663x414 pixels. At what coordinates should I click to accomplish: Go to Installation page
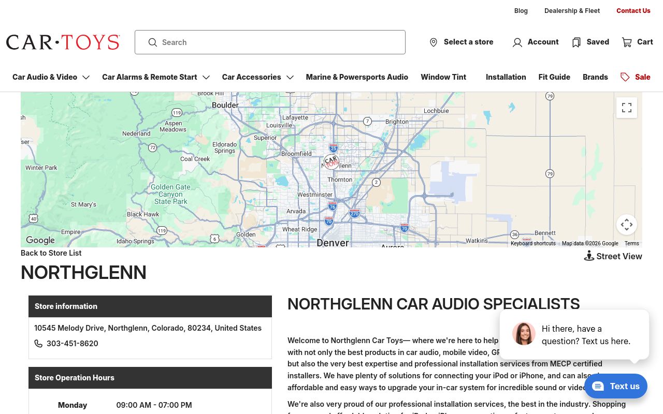click(506, 77)
